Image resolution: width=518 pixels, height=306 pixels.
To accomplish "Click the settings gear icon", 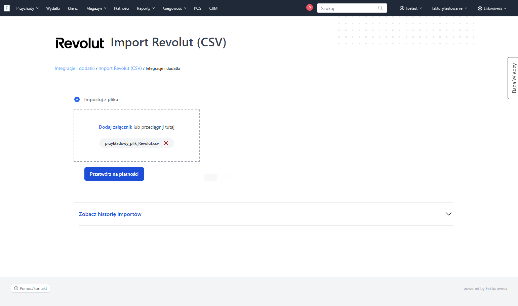I will [x=480, y=8].
